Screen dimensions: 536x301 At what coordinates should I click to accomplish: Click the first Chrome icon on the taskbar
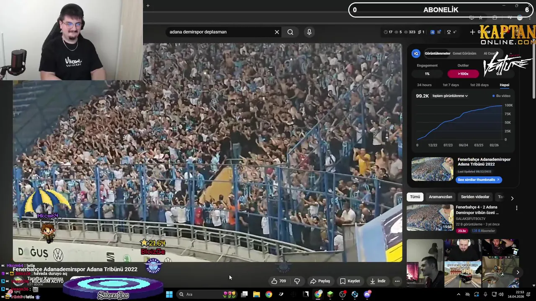tap(268, 294)
